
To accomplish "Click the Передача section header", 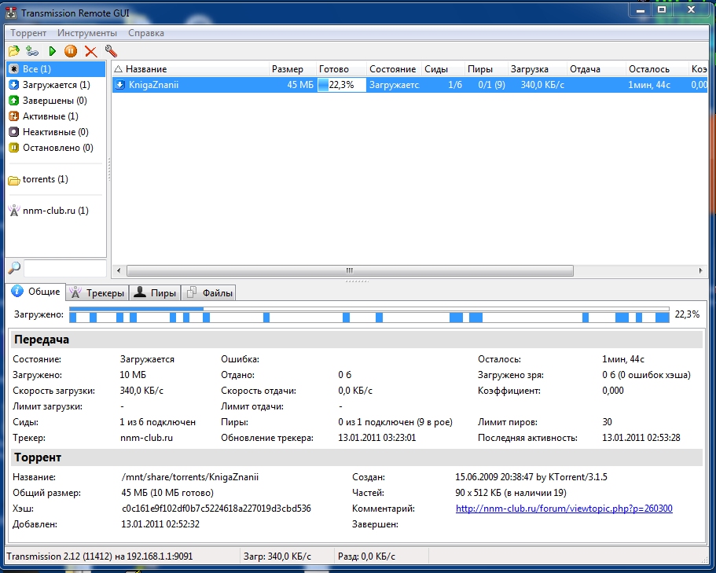I will tap(357, 340).
